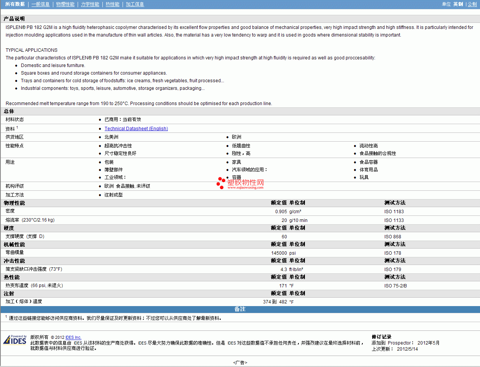This screenshot has width=480, height=367.
Task: Click the ISO 75-2/B test method
Action: point(395,286)
